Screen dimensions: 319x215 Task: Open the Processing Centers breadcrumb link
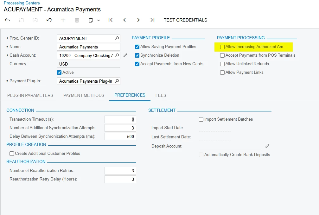pos(22,3)
